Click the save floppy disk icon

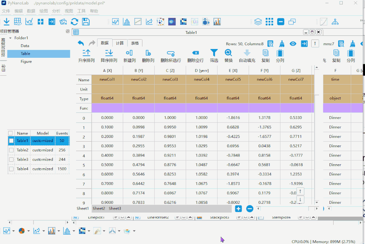point(86,22)
